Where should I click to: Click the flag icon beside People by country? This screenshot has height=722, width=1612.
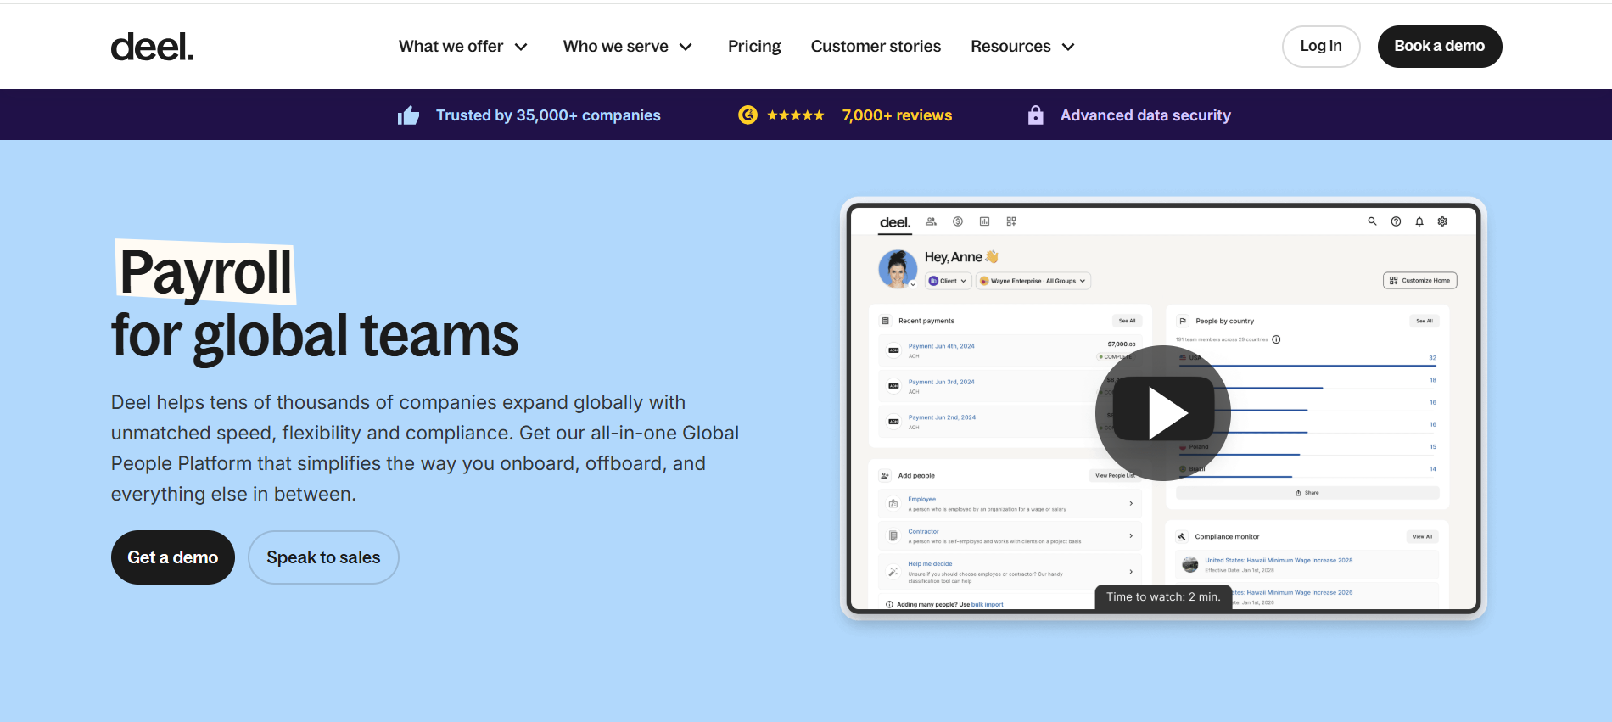[1183, 321]
